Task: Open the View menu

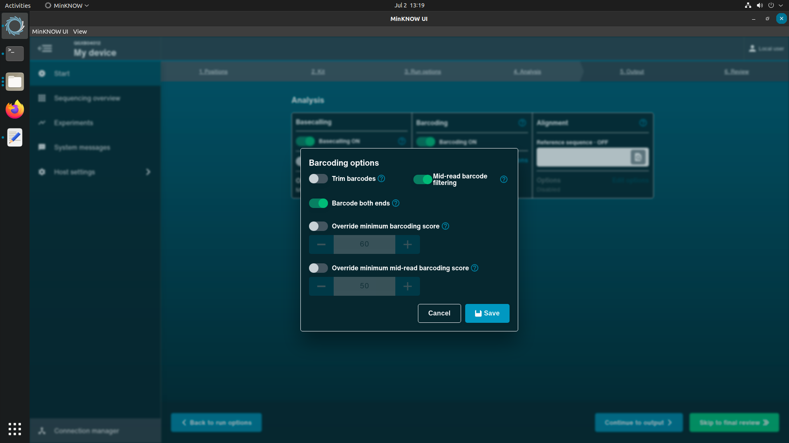Action: click(80, 32)
